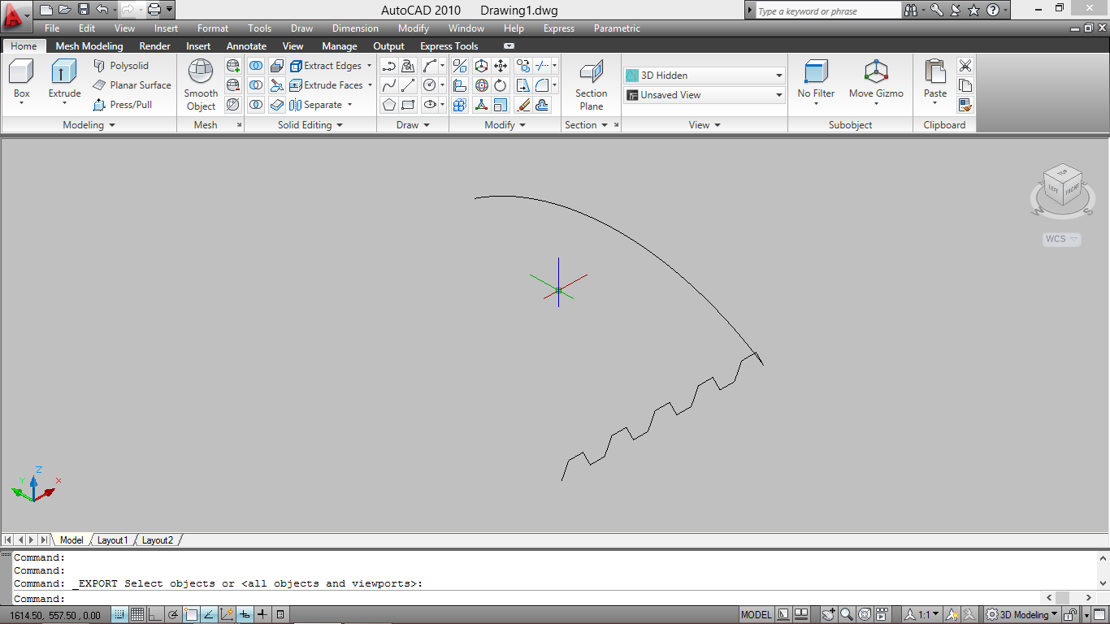Select the Polyline draw tool
Screen dimensions: 1110x624
tap(389, 66)
